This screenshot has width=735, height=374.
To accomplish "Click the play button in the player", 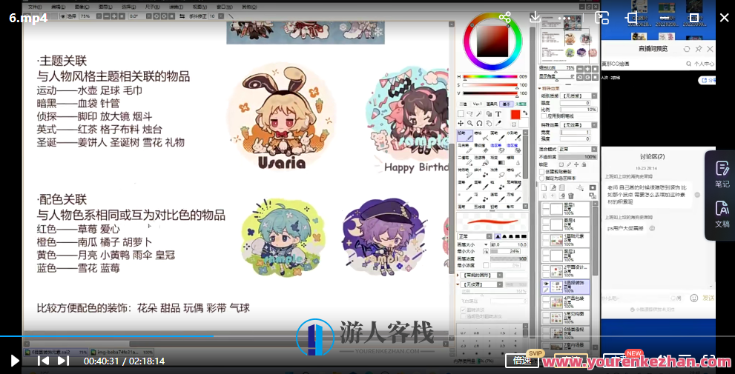I will (14, 361).
